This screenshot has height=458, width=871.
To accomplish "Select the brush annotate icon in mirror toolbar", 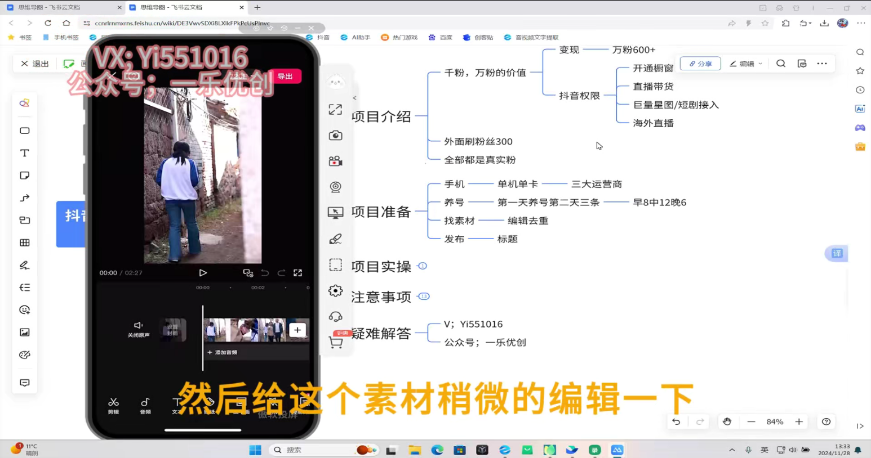I will (335, 239).
